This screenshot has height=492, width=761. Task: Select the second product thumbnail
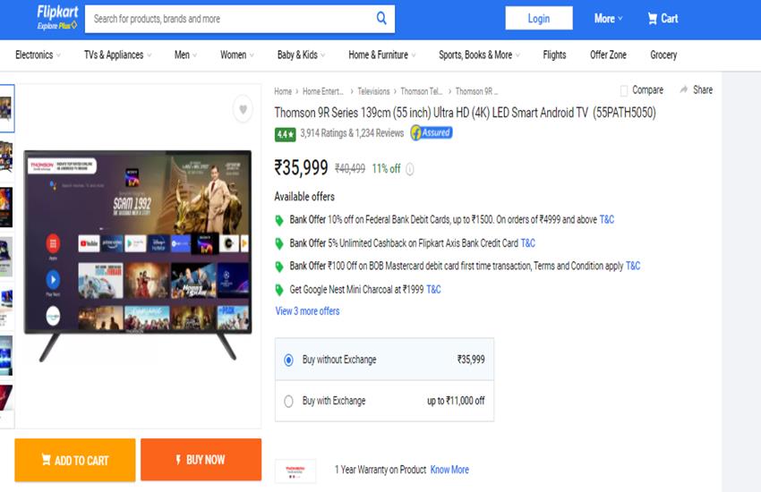6,157
